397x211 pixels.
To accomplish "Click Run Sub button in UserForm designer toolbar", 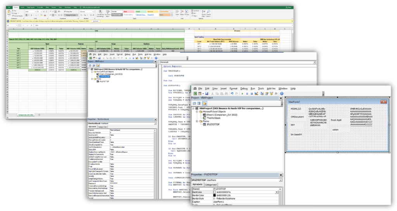I will point(242,93).
